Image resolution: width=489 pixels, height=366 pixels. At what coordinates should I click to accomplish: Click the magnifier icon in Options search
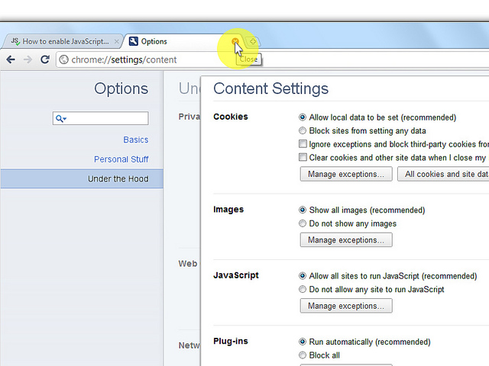60,119
